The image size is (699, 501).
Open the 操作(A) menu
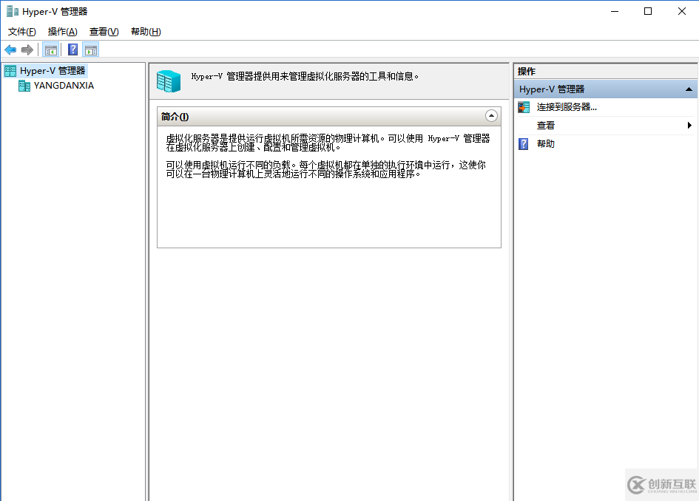[62, 32]
